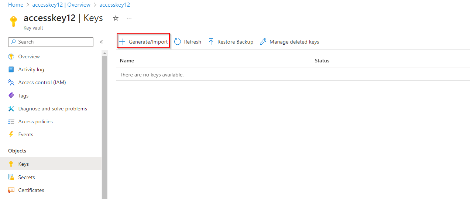Click the Generate/Import plus icon
This screenshot has width=470, height=199.
point(122,42)
